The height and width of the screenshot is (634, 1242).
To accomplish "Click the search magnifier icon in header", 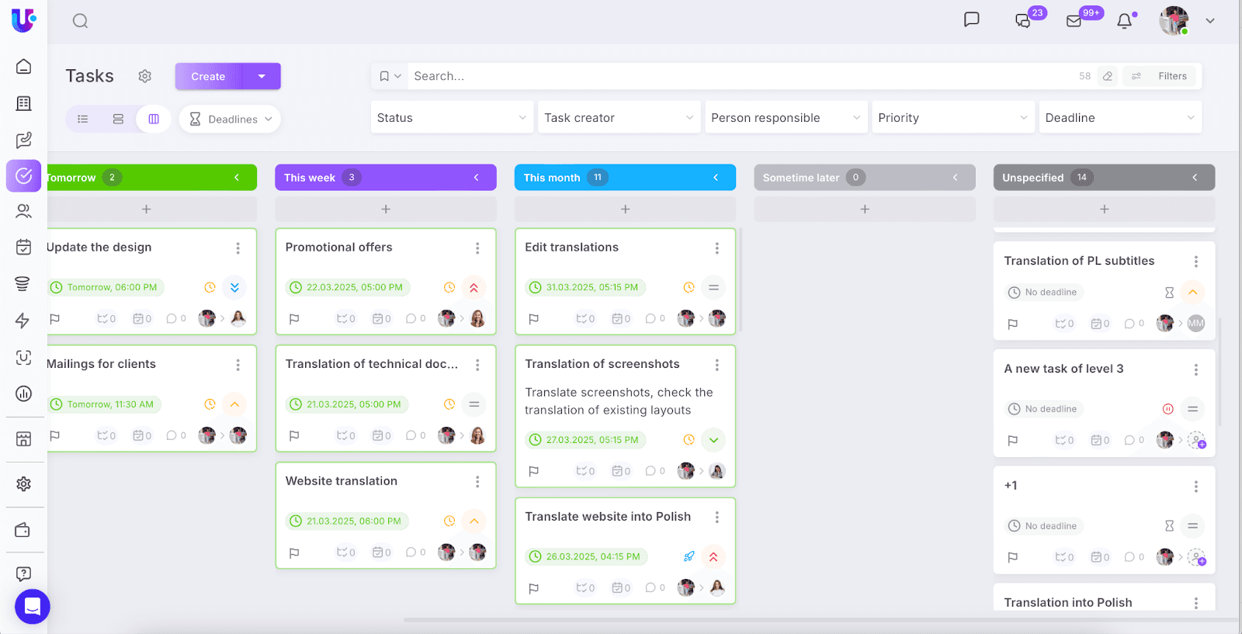I will tap(80, 21).
